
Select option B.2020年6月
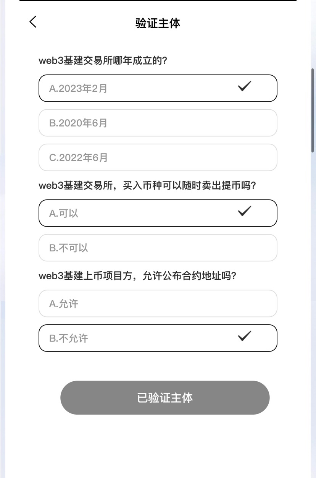(158, 123)
